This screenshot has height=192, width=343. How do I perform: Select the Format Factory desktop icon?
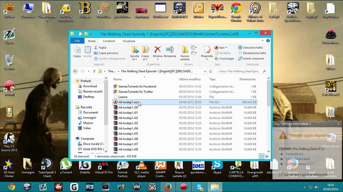(123, 169)
